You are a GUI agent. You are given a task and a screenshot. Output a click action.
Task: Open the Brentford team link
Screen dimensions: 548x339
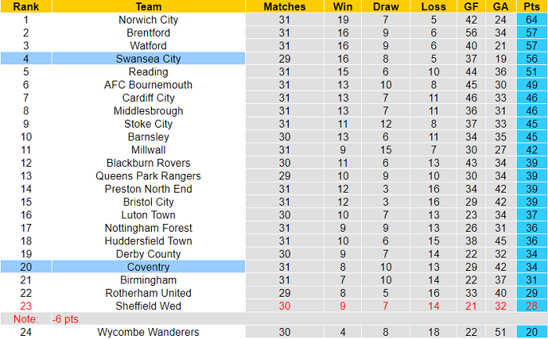pyautogui.click(x=148, y=33)
